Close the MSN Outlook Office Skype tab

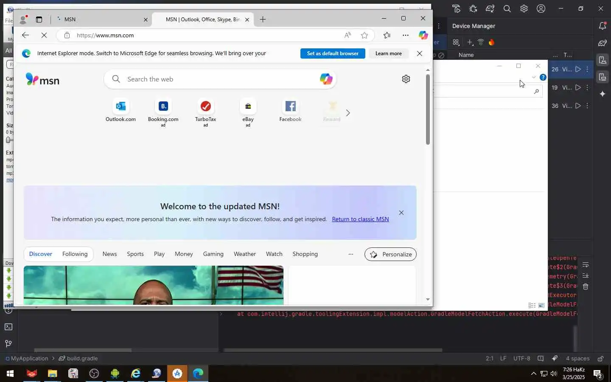[247, 20]
